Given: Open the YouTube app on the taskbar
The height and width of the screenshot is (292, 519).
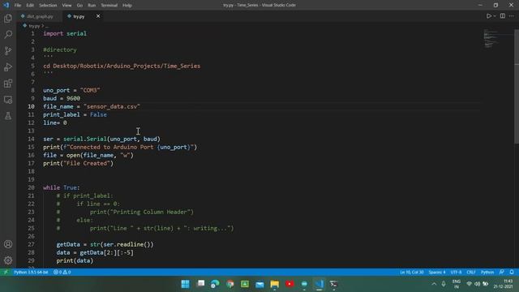Looking at the screenshot, I should (x=290, y=284).
